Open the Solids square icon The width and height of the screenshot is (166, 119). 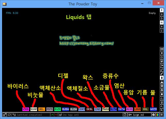(x=162, y=86)
